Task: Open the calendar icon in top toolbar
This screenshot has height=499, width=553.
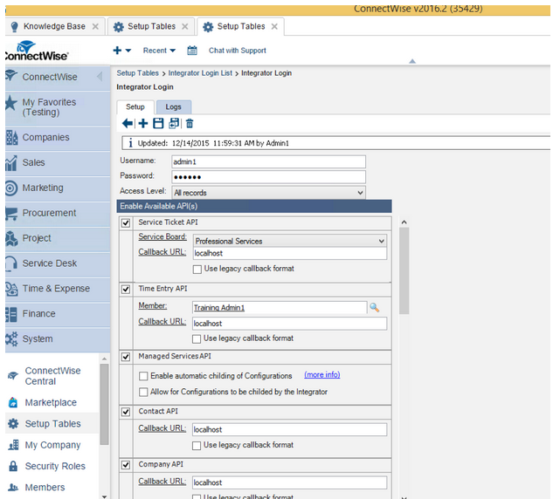Action: [192, 51]
